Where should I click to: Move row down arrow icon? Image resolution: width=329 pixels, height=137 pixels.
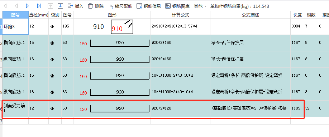(60, 6)
